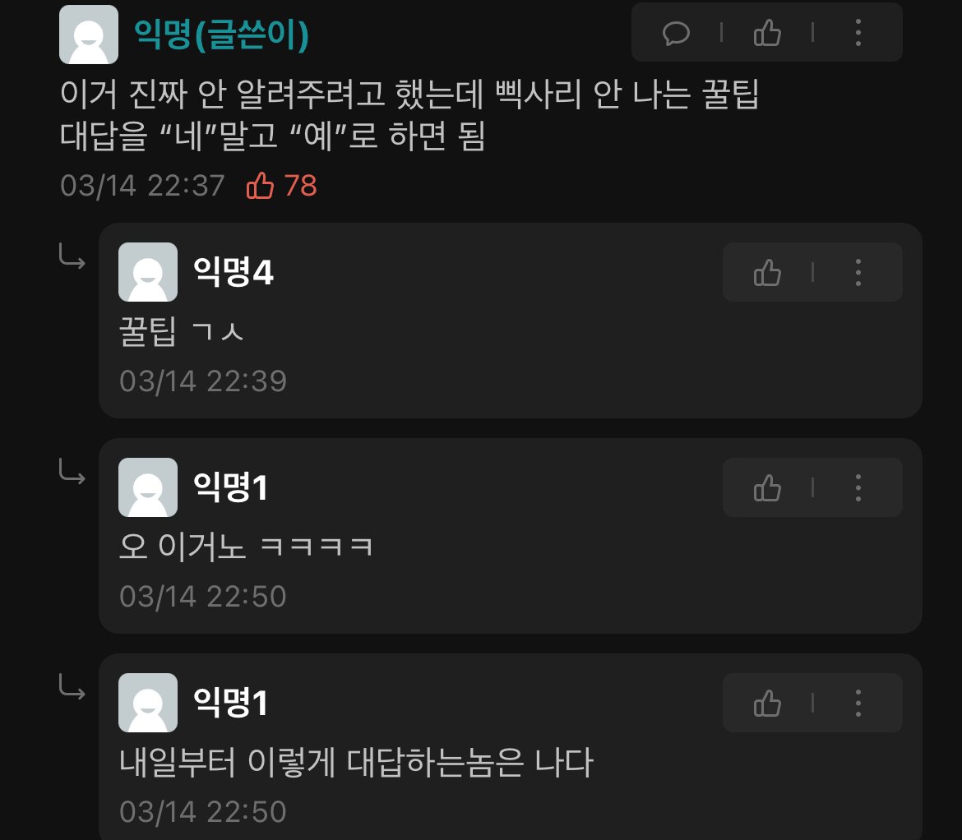Click the 익명4 profile avatar
This screenshot has width=962, height=840.
point(148,271)
